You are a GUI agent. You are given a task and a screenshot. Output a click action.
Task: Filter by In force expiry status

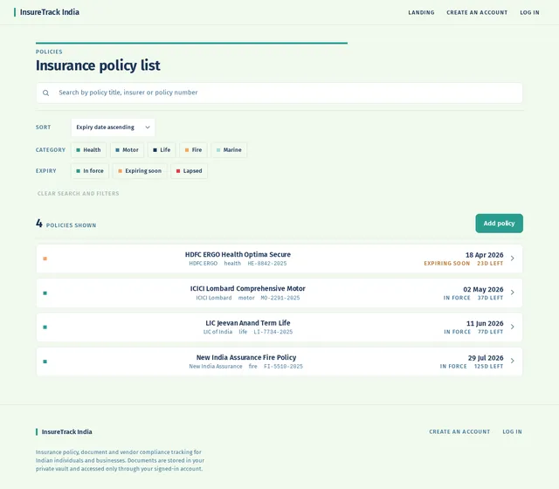coord(90,171)
